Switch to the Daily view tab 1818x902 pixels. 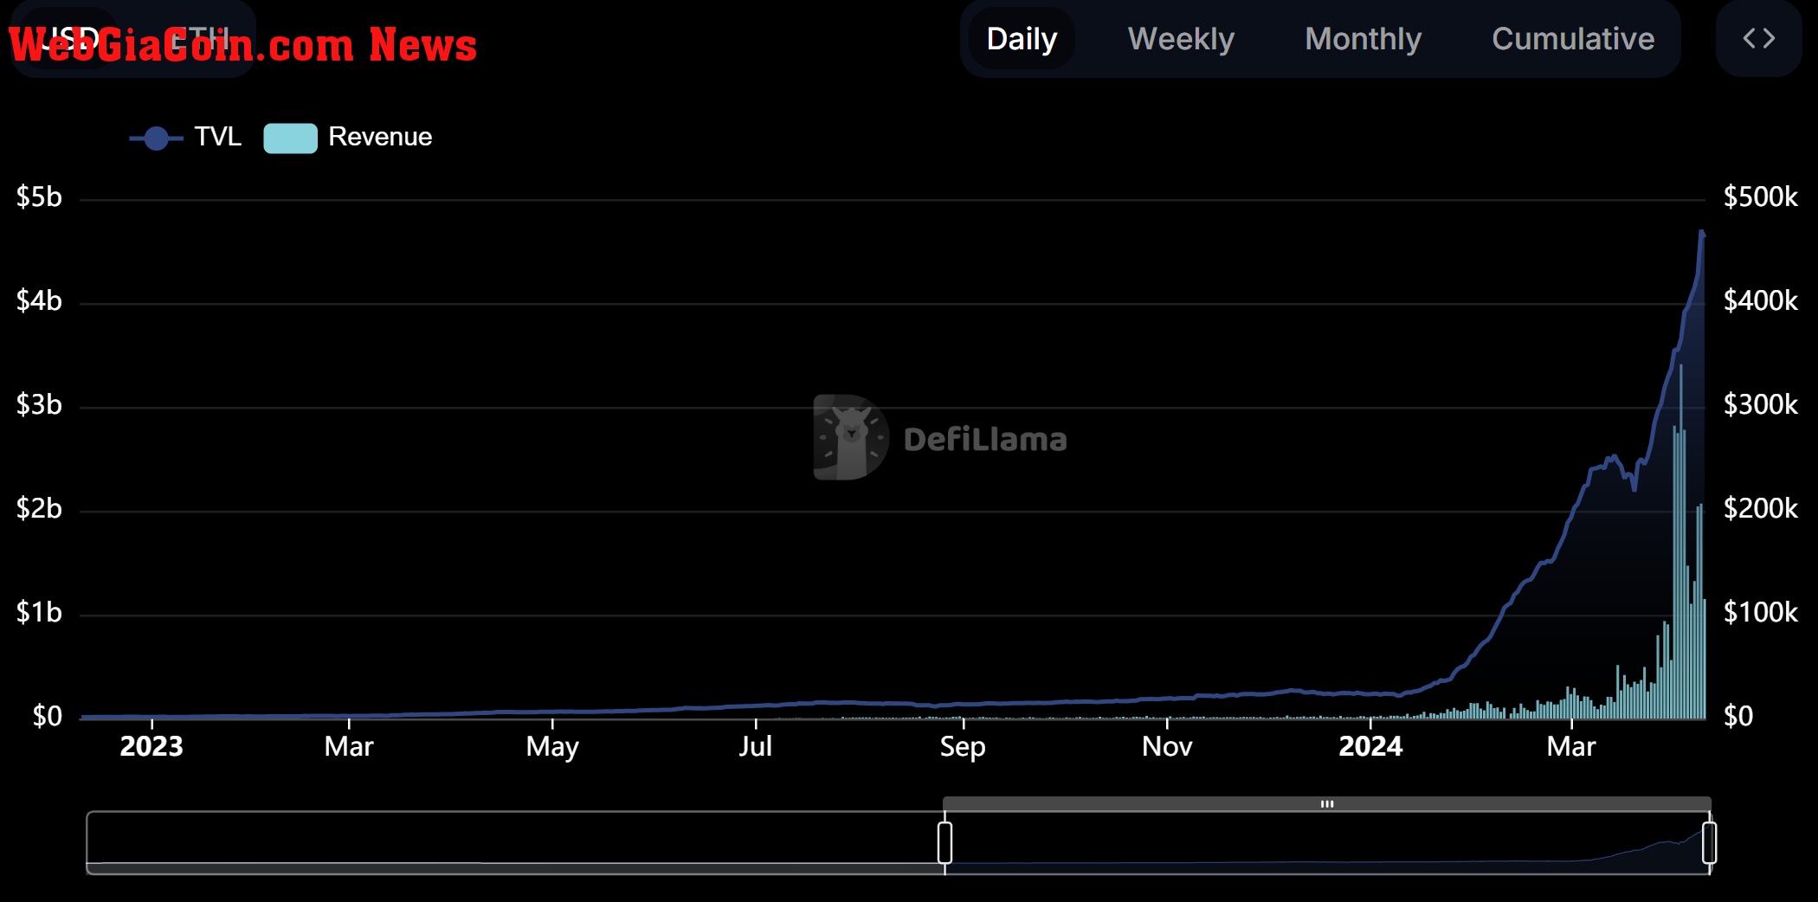click(1022, 39)
